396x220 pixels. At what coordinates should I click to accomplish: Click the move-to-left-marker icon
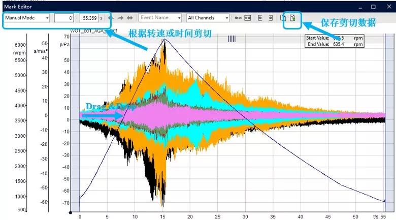(x=260, y=18)
